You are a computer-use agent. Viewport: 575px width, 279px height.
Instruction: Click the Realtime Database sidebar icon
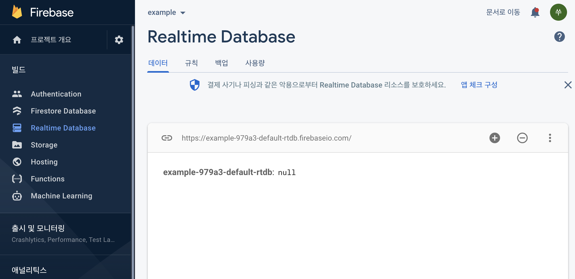(17, 128)
